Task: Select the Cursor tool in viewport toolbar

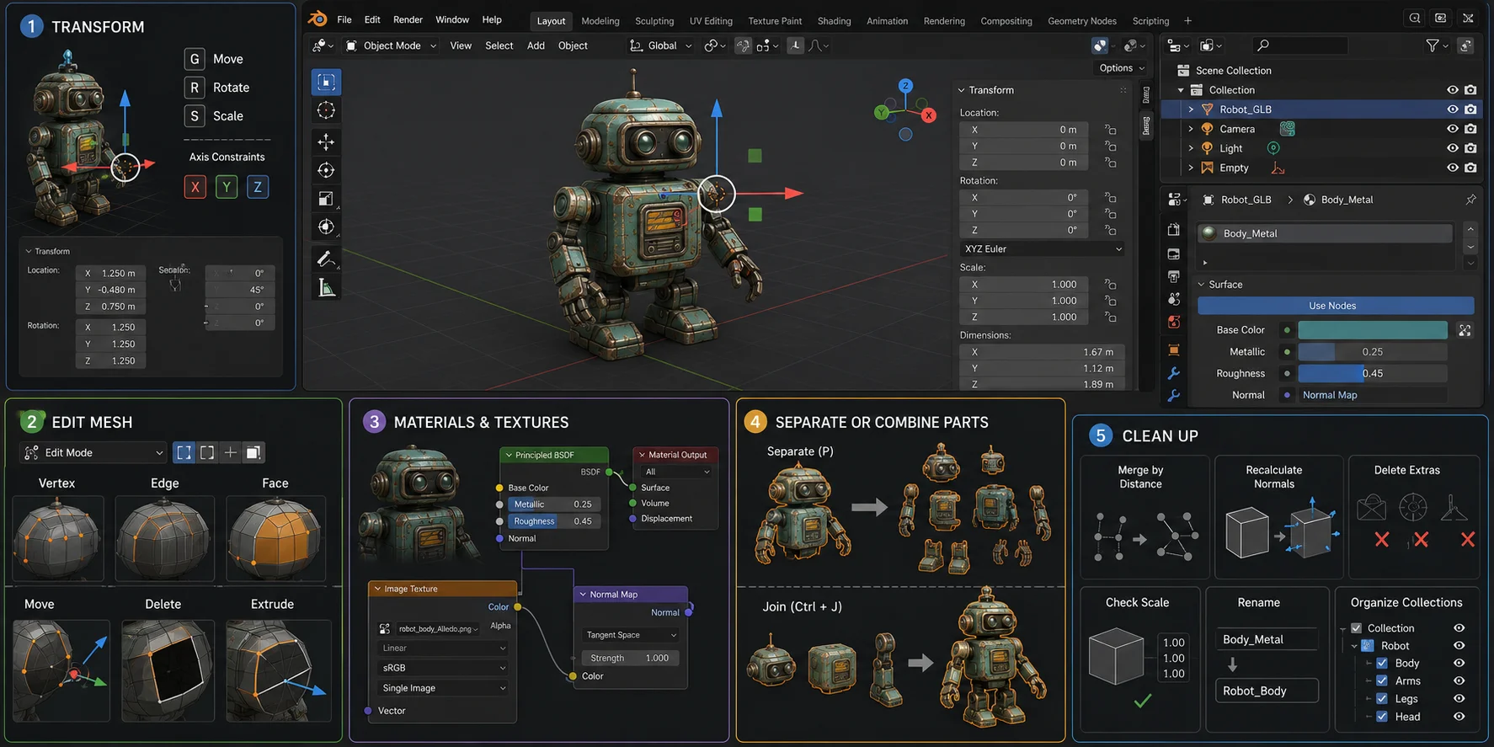Action: [x=326, y=110]
